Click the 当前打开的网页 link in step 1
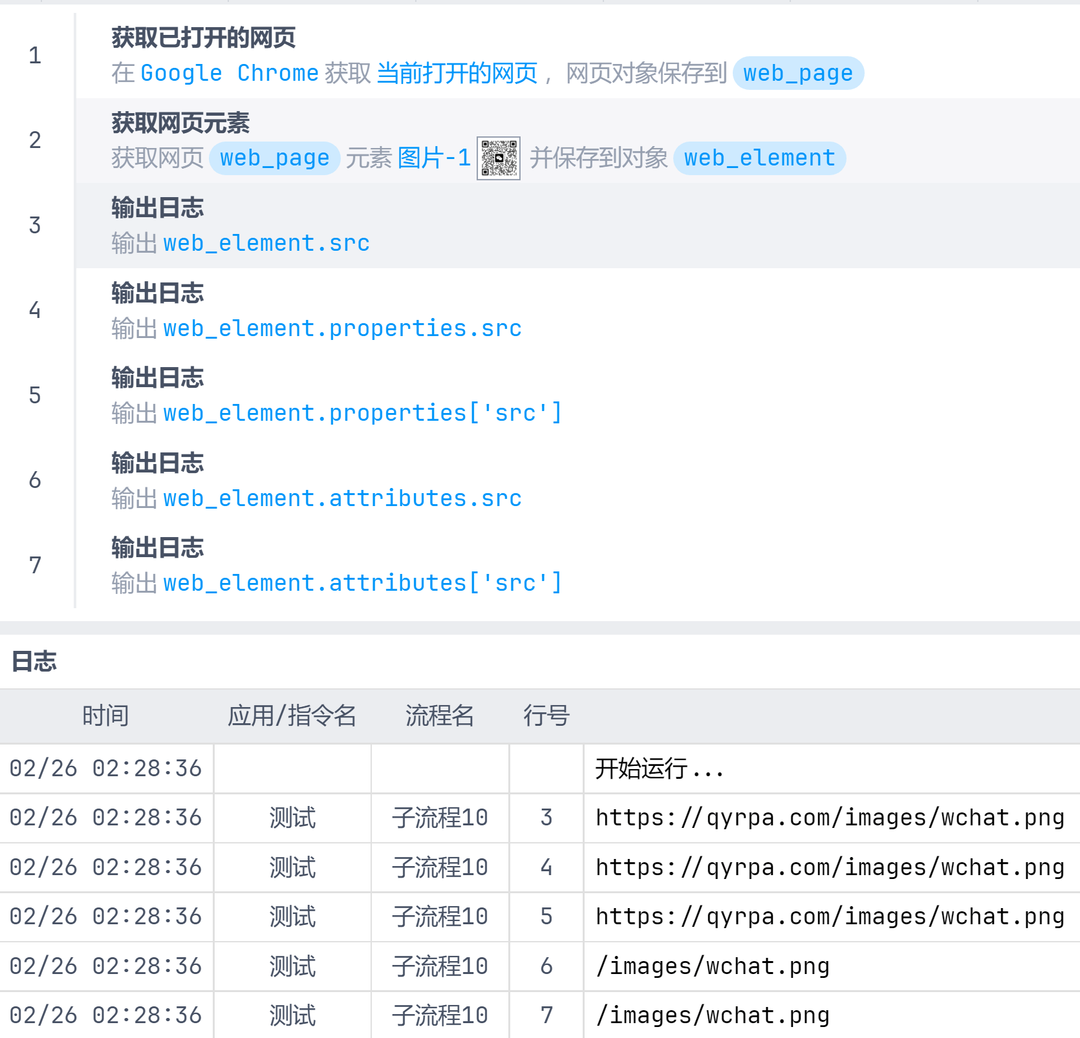The image size is (1080, 1038). 457,74
